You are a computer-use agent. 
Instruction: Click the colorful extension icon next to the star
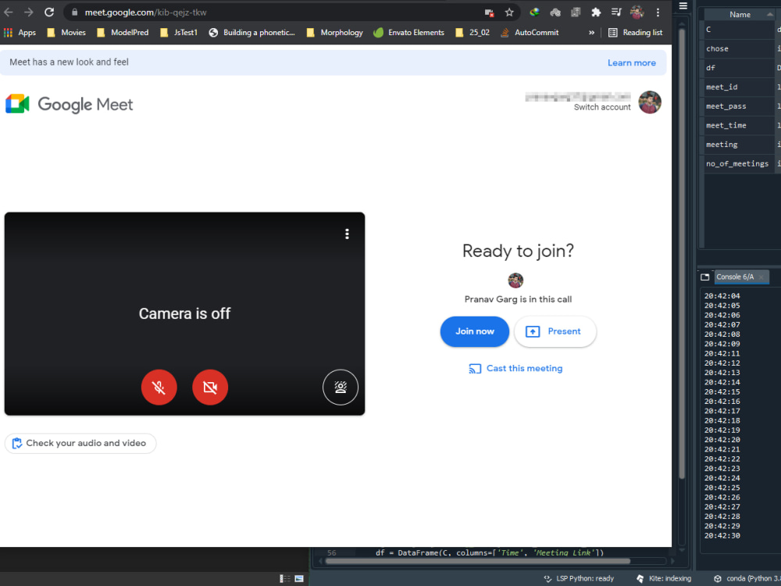click(534, 13)
